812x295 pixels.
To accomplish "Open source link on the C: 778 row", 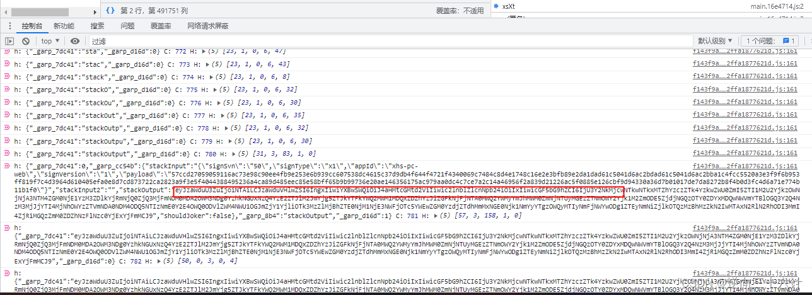I will 745,127.
